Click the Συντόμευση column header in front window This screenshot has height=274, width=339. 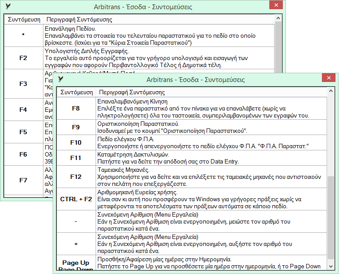[77, 92]
